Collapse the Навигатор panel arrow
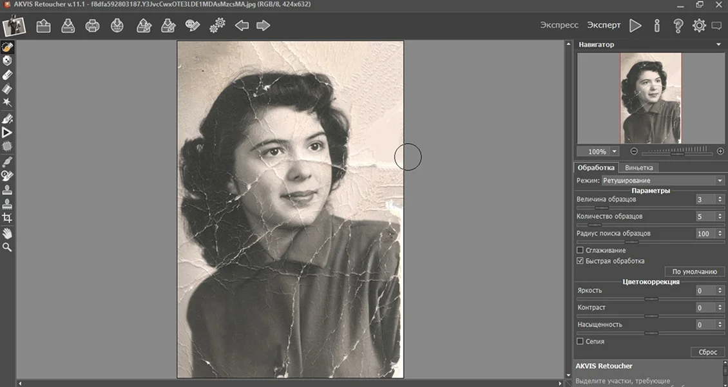The width and height of the screenshot is (728, 387). (x=718, y=44)
